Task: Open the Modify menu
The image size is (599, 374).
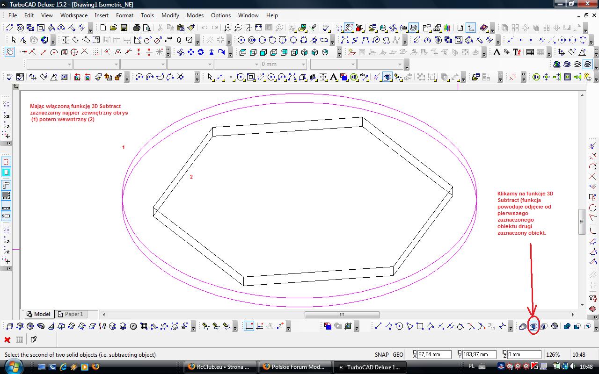Action: pyautogui.click(x=170, y=15)
